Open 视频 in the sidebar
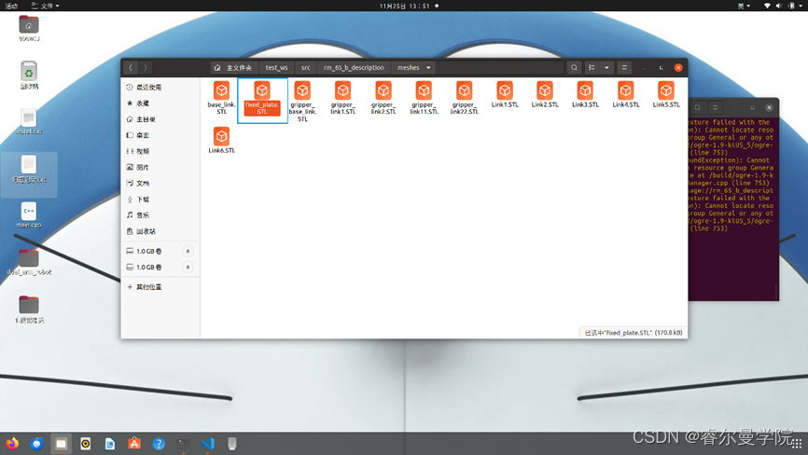This screenshot has width=808, height=455. tap(160, 151)
